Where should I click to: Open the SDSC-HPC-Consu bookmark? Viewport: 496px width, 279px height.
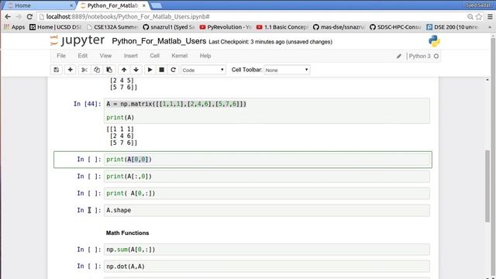pos(395,27)
